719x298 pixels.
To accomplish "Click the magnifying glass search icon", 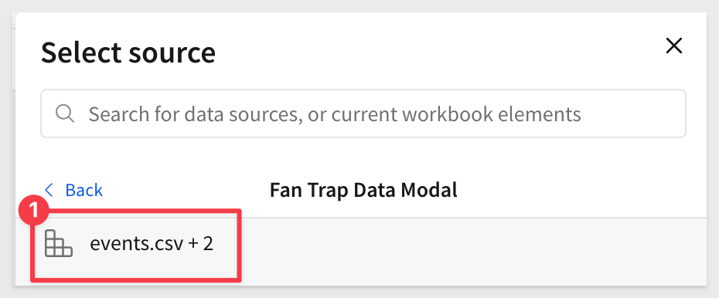I will [x=65, y=113].
